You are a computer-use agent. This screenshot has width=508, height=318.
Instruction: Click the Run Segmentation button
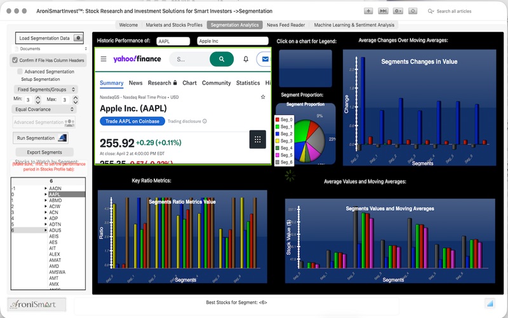pyautogui.click(x=41, y=138)
